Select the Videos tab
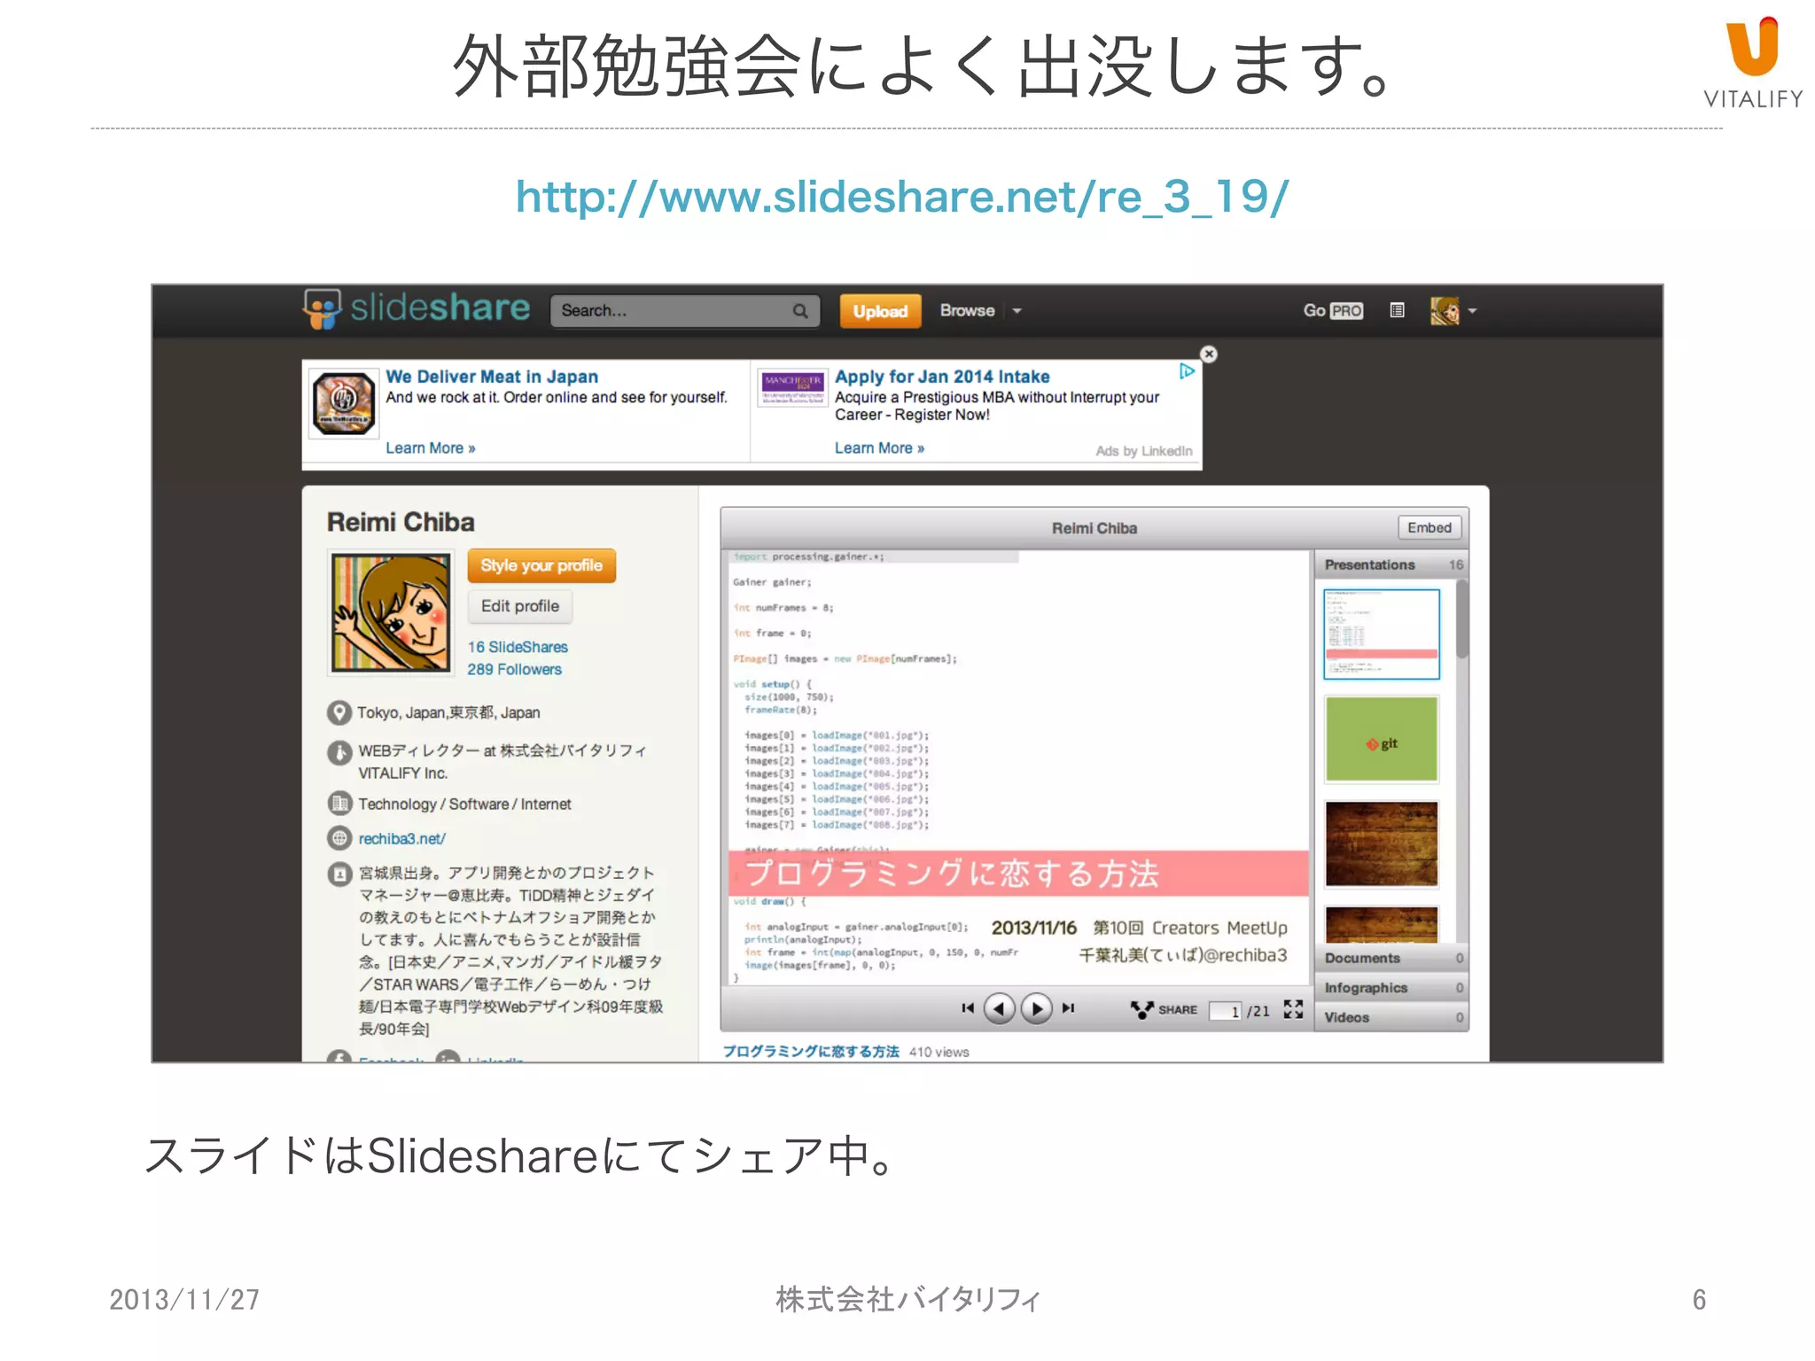The height and width of the screenshot is (1361, 1815). tap(1391, 1017)
